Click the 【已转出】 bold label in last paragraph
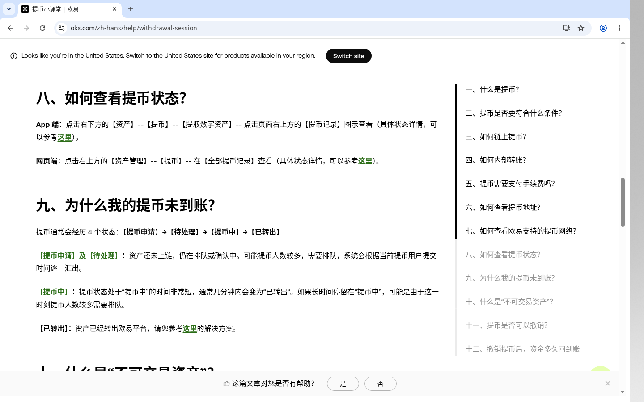The image size is (644, 402). [x=54, y=328]
